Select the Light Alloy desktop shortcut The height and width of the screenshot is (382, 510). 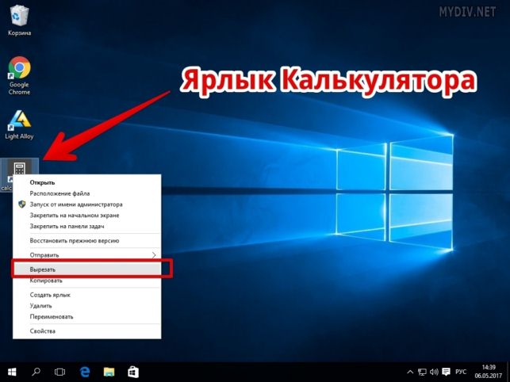click(19, 125)
